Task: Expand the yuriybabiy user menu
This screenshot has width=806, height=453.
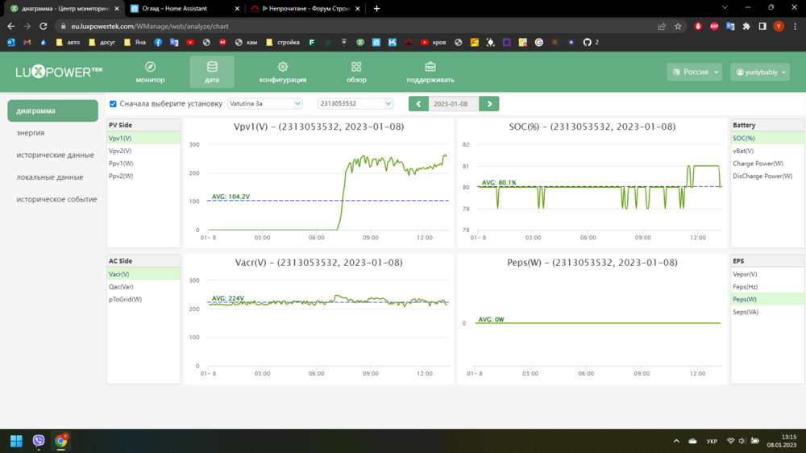Action: click(760, 73)
